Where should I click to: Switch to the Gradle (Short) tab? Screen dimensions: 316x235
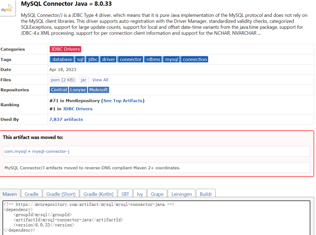tap(61, 194)
